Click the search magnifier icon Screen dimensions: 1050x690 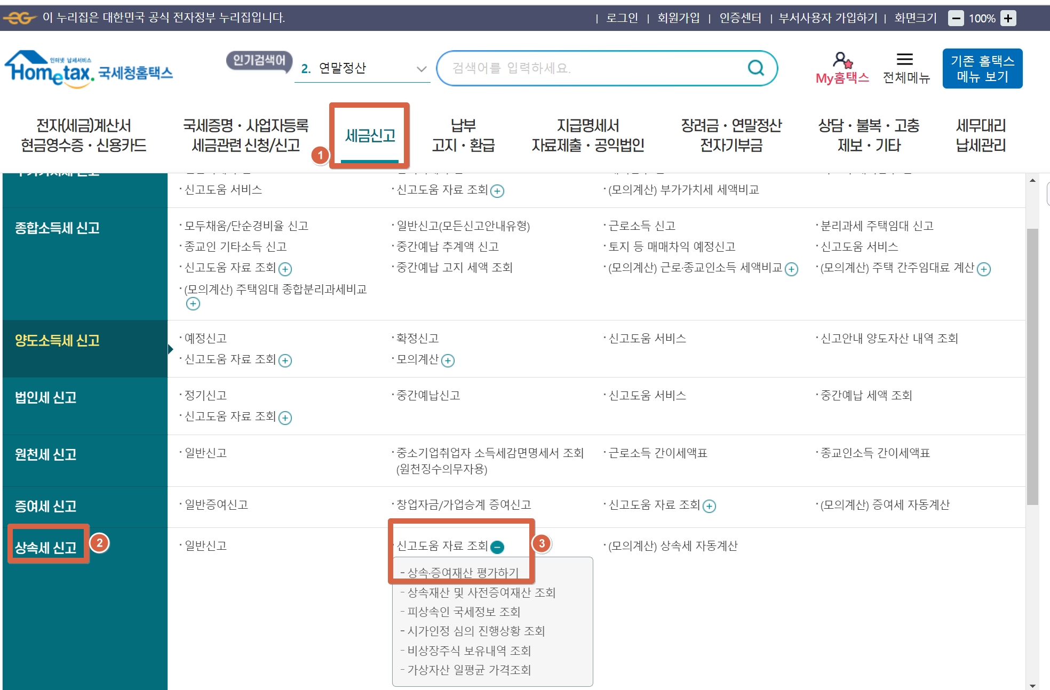click(755, 68)
